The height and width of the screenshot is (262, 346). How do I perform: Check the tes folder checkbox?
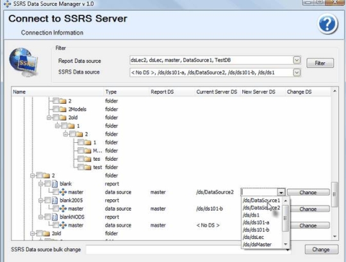[x=81, y=159]
